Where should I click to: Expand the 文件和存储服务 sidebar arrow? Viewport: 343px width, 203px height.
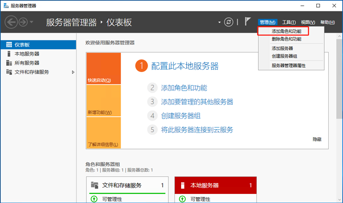tap(73, 72)
